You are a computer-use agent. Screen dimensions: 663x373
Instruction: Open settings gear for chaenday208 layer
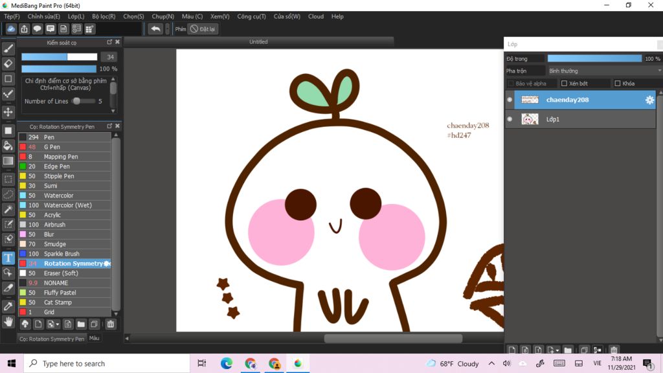(649, 100)
